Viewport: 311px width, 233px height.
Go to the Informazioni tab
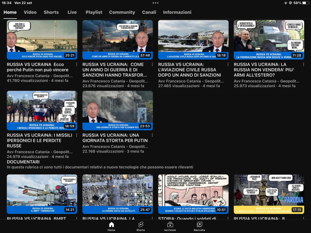[x=177, y=12]
